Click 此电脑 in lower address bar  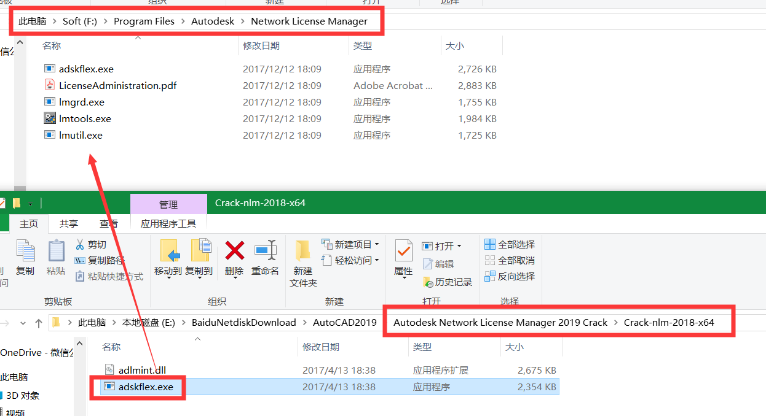[x=92, y=322]
